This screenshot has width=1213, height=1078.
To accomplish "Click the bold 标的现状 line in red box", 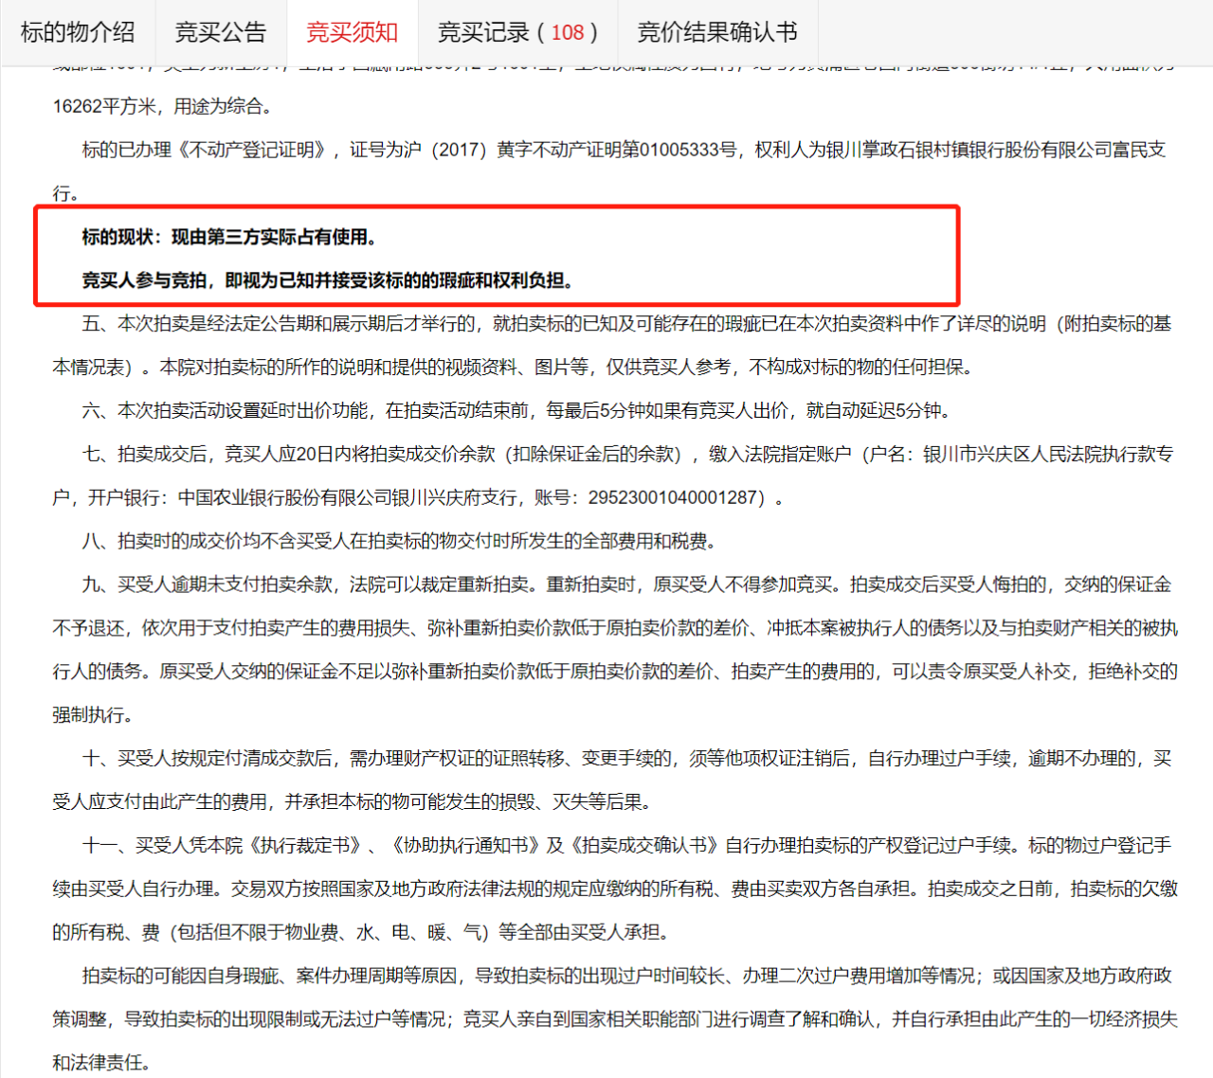I will (x=228, y=237).
